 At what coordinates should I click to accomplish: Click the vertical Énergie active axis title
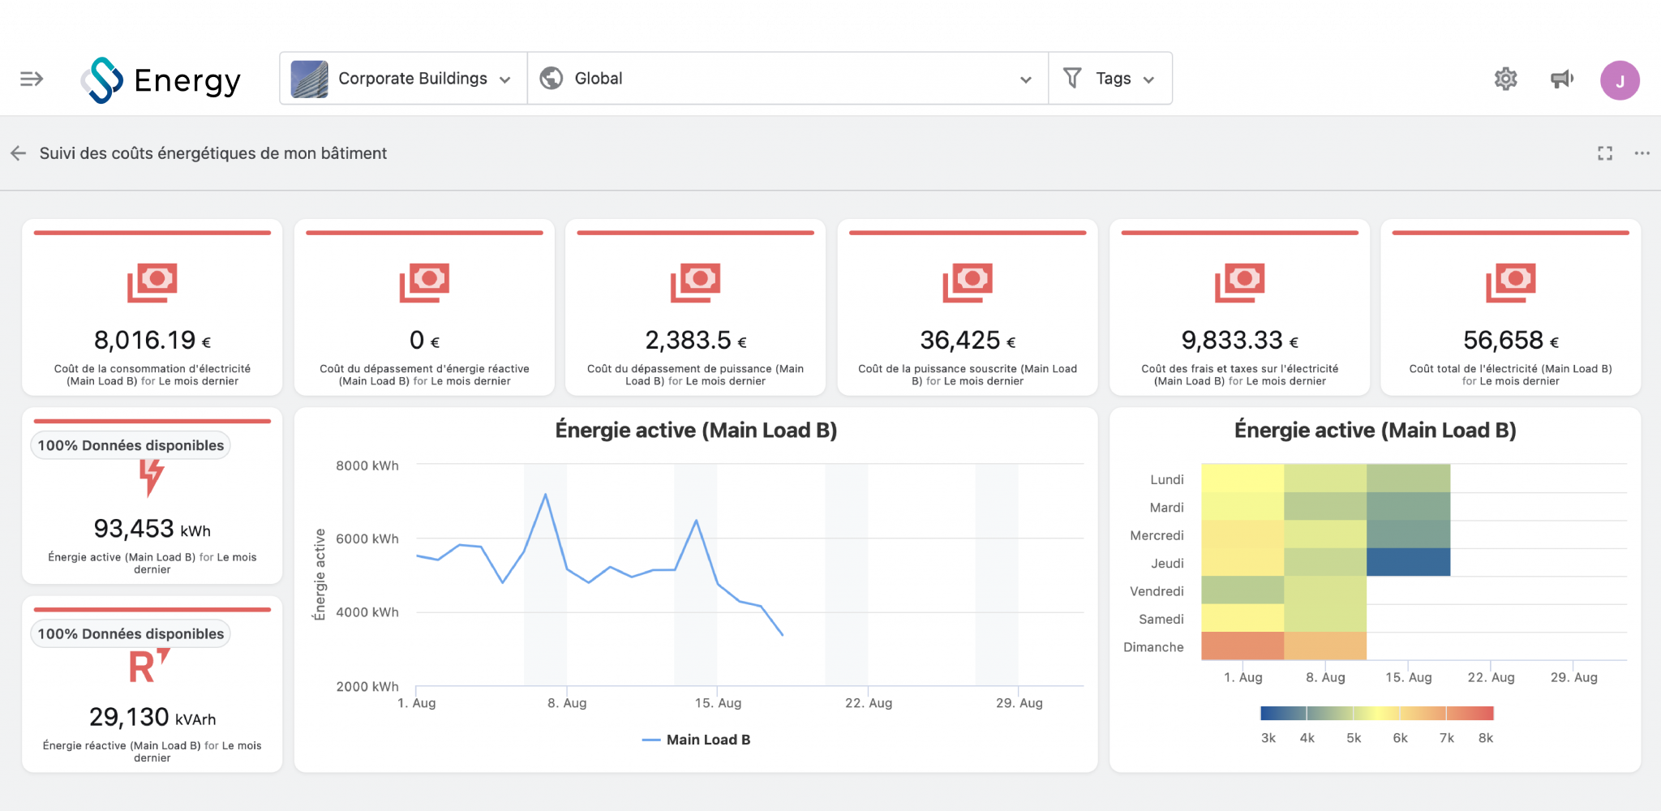click(320, 574)
